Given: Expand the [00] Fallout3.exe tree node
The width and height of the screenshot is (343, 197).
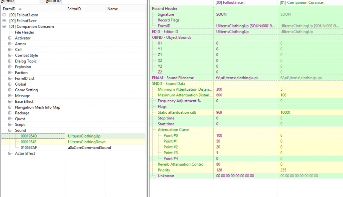Looking at the screenshot, I should (x=4, y=21).
